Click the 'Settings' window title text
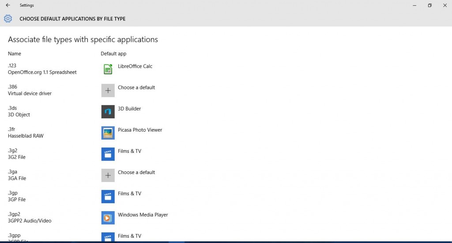The width and height of the screenshot is (452, 243). [x=27, y=5]
